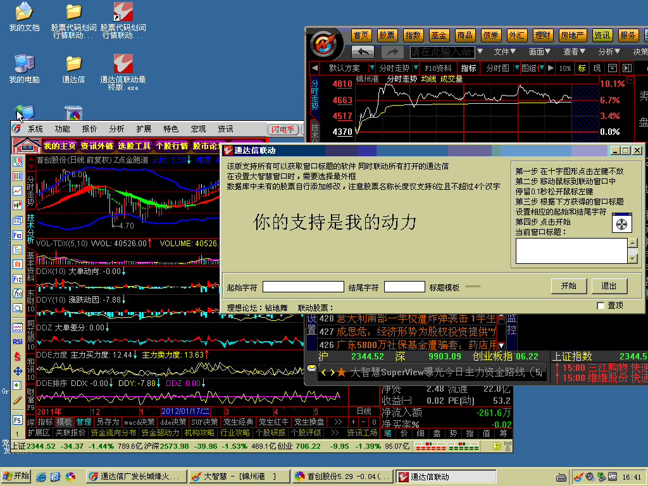This screenshot has height=486, width=648.
Task: Open the 分时走势 dropdown in the 大智慧 toolbar
Action: click(416, 68)
